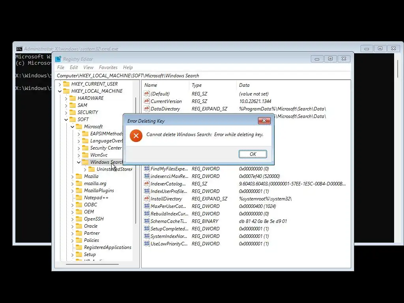Expand the HARDWARE key
Image resolution: width=404 pixels, height=303 pixels.
(66, 98)
